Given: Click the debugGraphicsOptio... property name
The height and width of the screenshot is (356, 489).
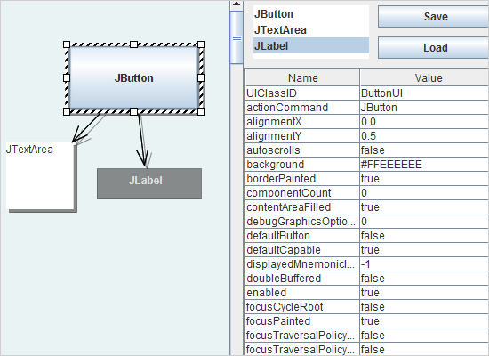Looking at the screenshot, I should (x=302, y=222).
